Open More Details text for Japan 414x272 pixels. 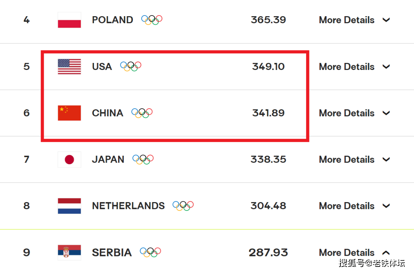(347, 159)
